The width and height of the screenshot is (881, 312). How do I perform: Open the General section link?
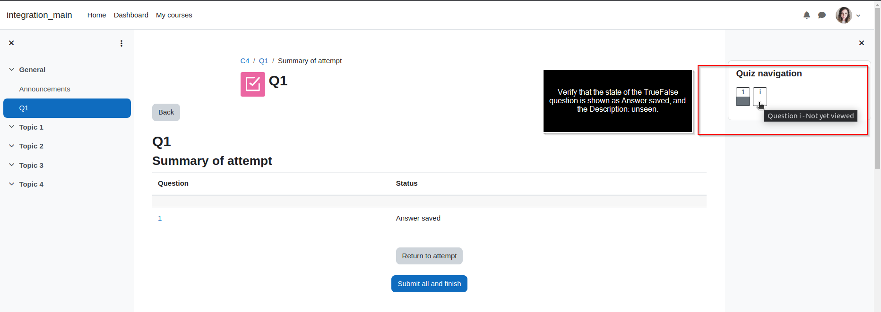[x=32, y=70]
